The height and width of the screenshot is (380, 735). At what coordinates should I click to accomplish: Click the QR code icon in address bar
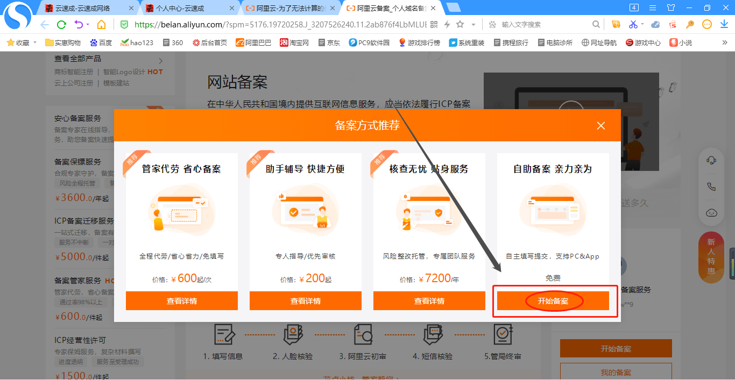click(x=434, y=24)
